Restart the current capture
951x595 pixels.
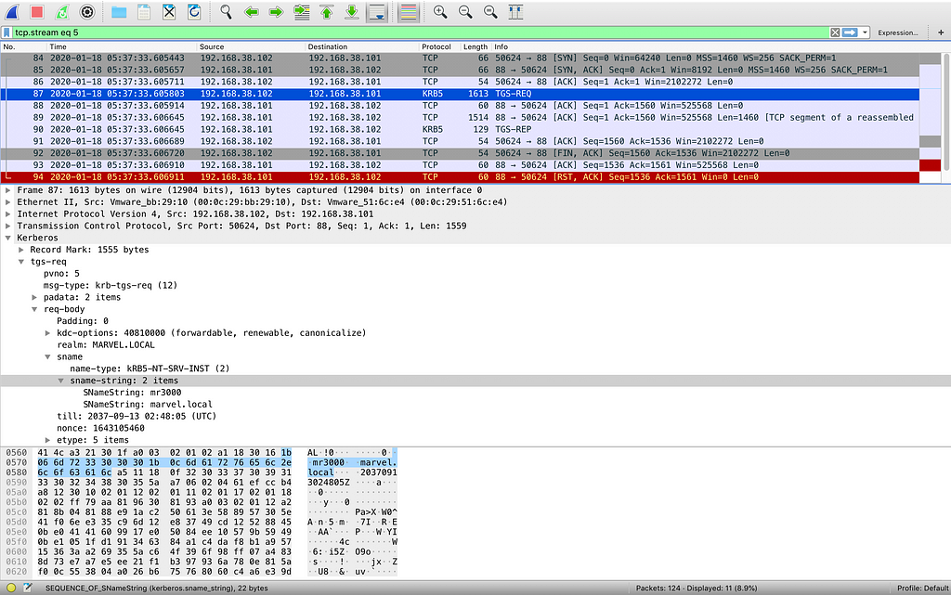pos(62,12)
